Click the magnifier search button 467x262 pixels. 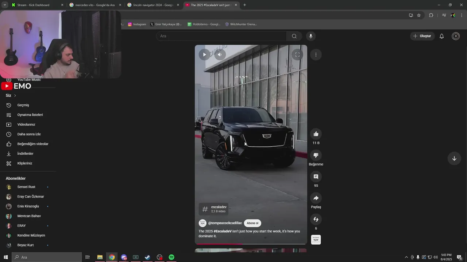pyautogui.click(x=294, y=36)
